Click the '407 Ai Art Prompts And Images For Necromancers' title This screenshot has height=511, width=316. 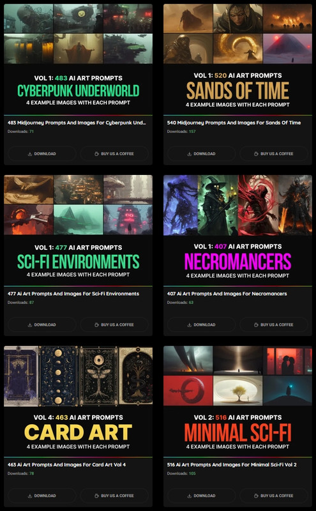(227, 294)
